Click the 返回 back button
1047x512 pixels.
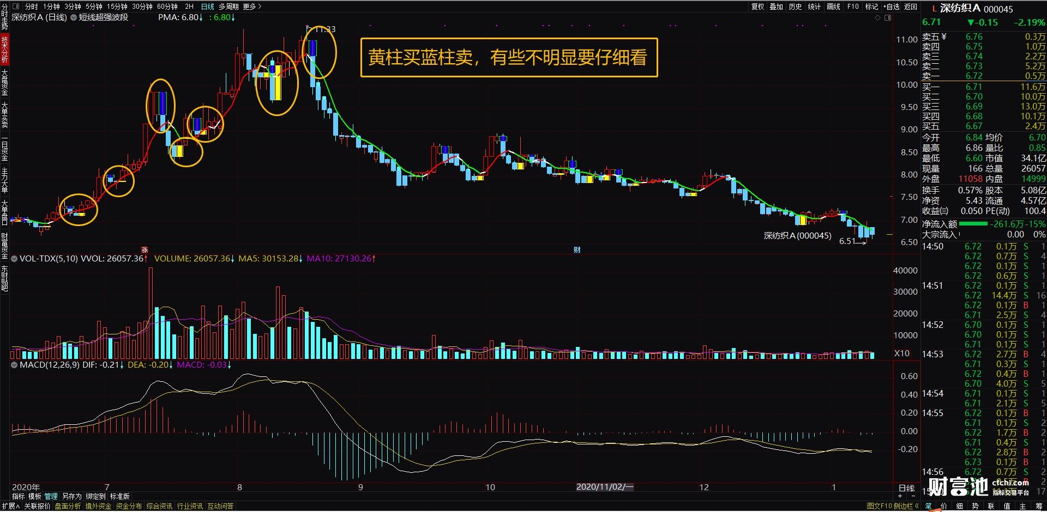911,7
